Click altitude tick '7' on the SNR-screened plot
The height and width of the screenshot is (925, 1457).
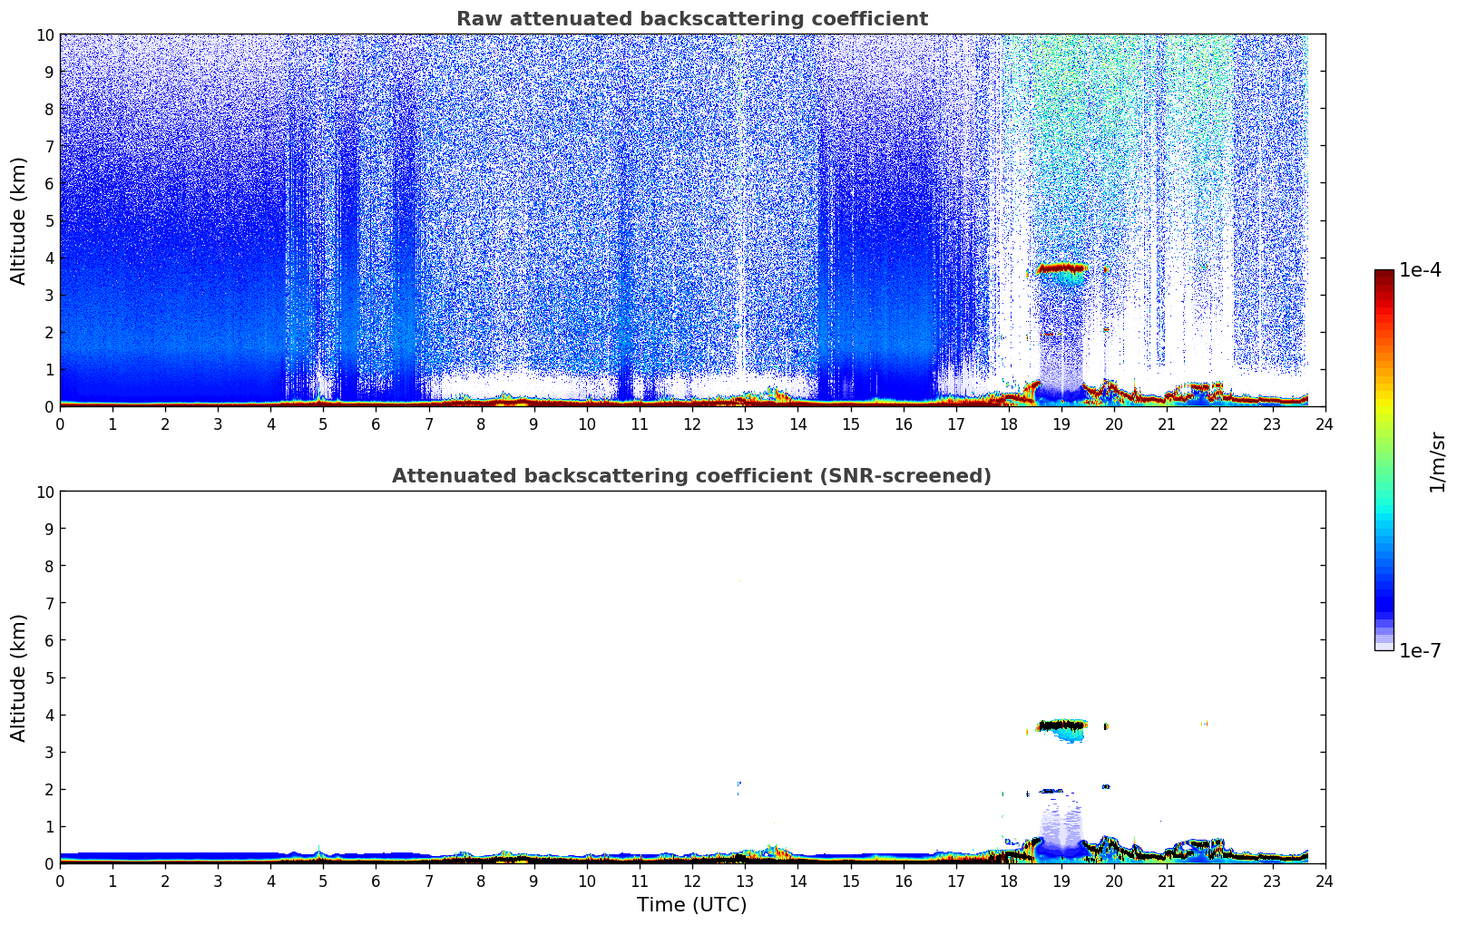pos(49,603)
